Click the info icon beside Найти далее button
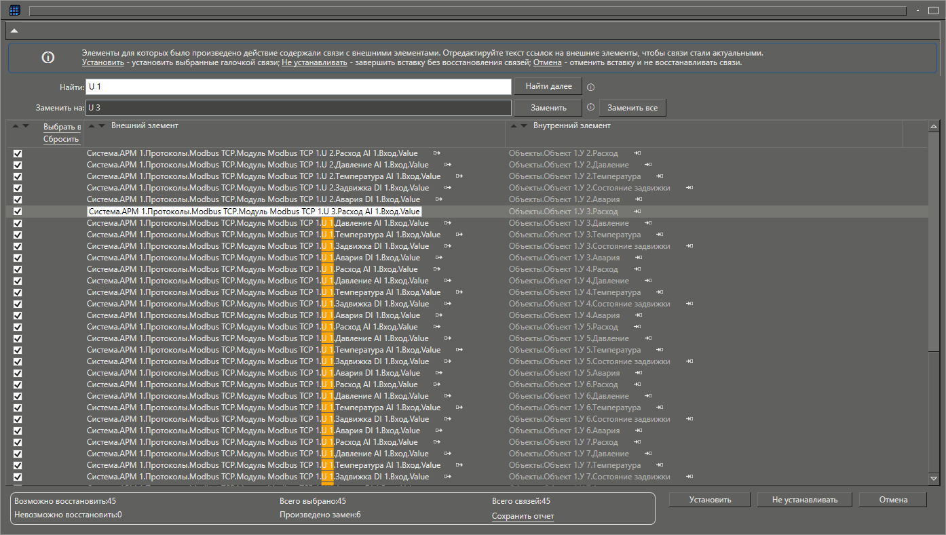The height and width of the screenshot is (535, 946). coord(590,87)
